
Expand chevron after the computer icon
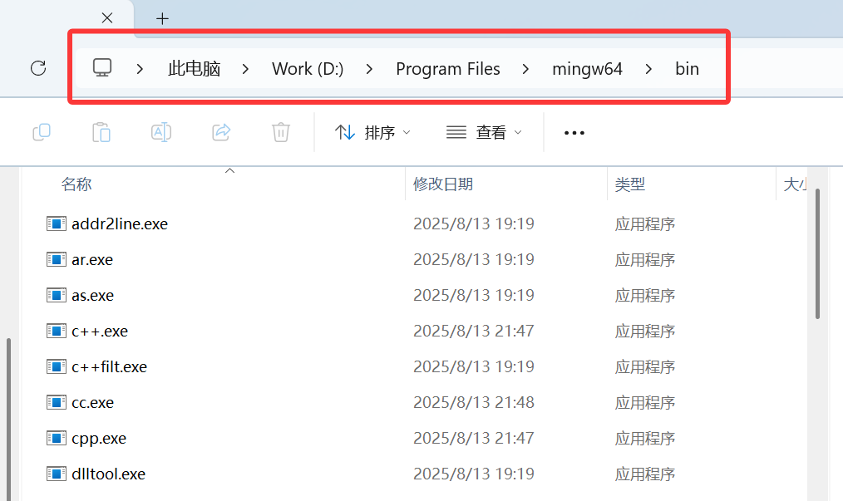[140, 69]
